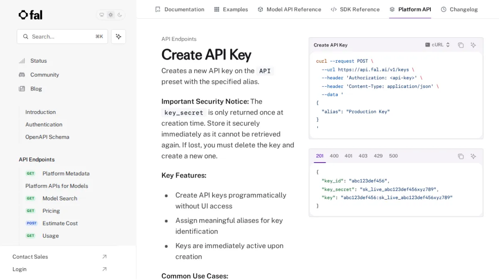This screenshot has width=499, height=280.
Task: Open the Search field
Action: [x=62, y=37]
